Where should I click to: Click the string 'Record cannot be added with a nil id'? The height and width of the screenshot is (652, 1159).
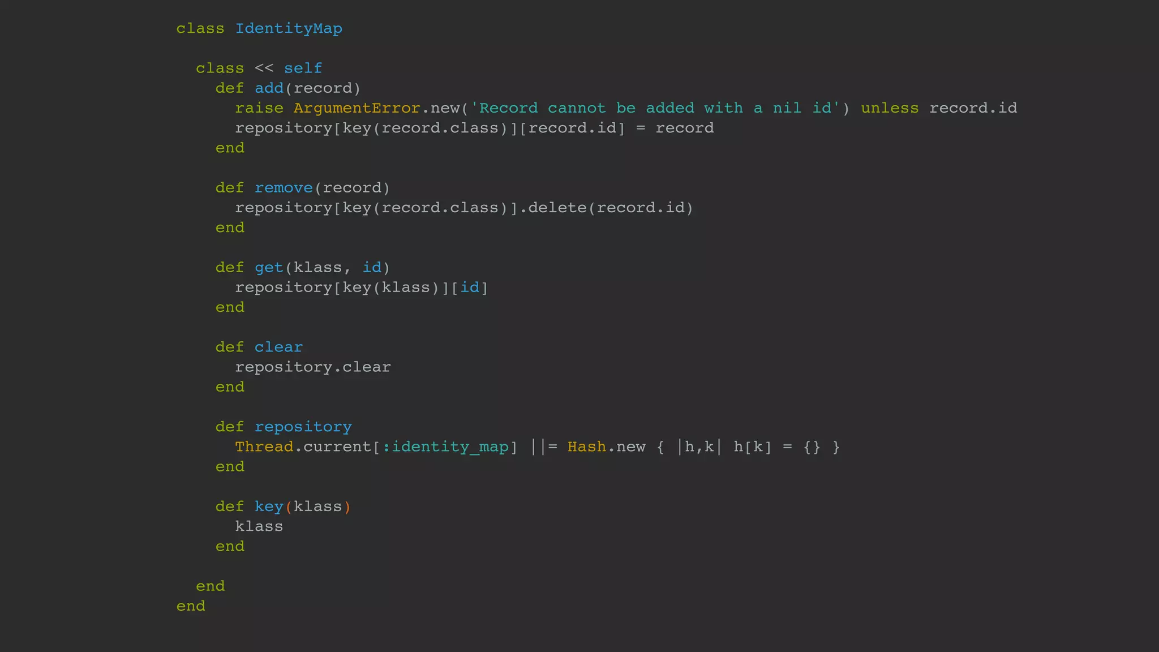(655, 108)
